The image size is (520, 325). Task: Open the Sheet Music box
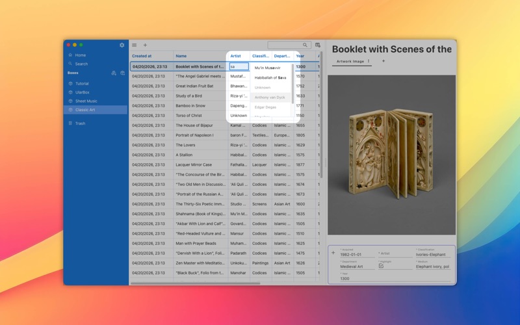[x=96, y=101]
